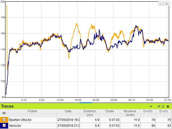Image resolution: width=172 pixels, height=129 pixels.
Task: Uncheck the Versa.tcx trace checkbox
Action: point(4,125)
